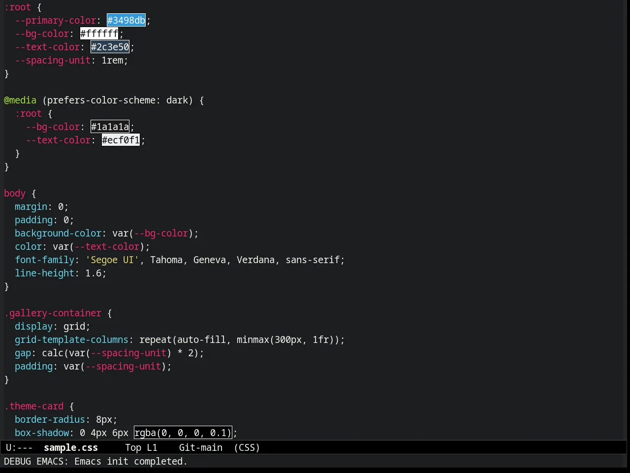The image size is (630, 473).
Task: Click the (CSS) major mode indicator
Action: point(247,447)
